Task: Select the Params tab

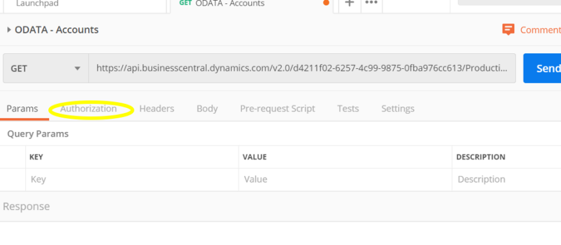Action: 22,109
